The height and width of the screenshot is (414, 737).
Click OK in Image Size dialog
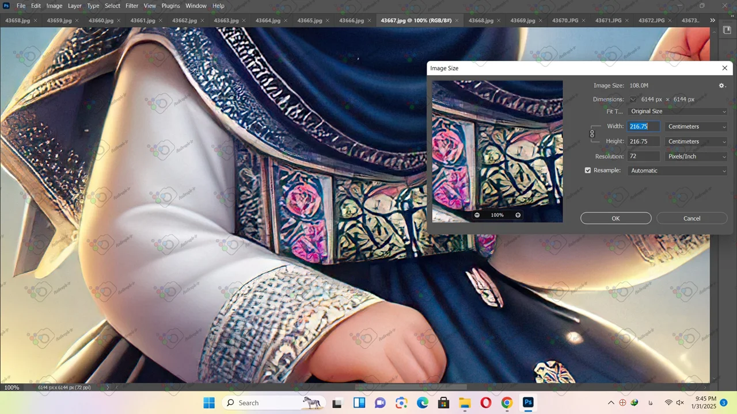[616, 218]
